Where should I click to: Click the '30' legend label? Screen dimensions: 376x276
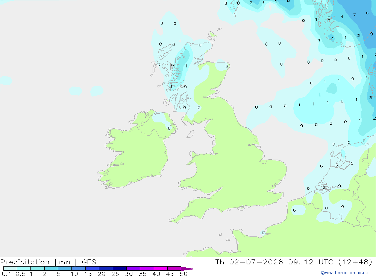pos(129,274)
